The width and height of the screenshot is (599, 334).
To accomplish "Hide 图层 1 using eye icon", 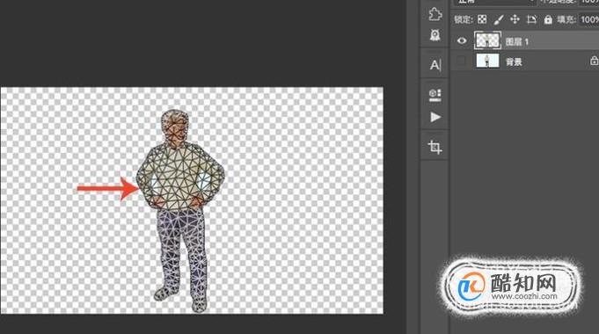I will [x=462, y=40].
